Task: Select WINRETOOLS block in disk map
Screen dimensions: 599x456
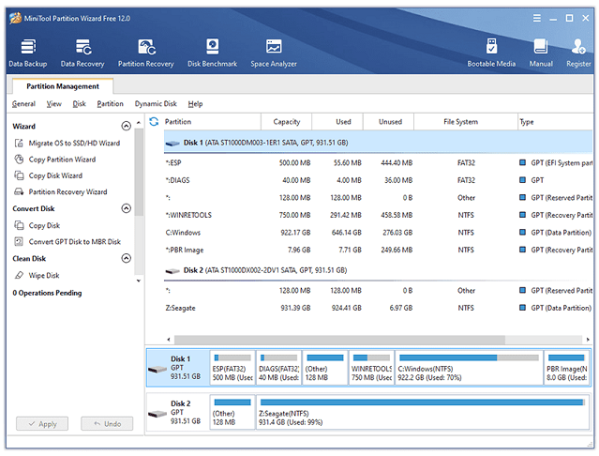Action: pyautogui.click(x=371, y=368)
